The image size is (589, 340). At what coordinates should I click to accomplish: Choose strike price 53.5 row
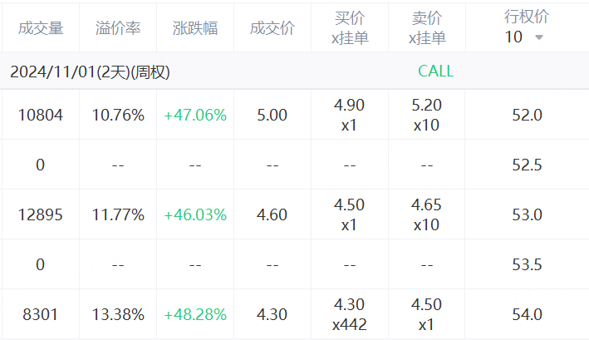pyautogui.click(x=527, y=264)
